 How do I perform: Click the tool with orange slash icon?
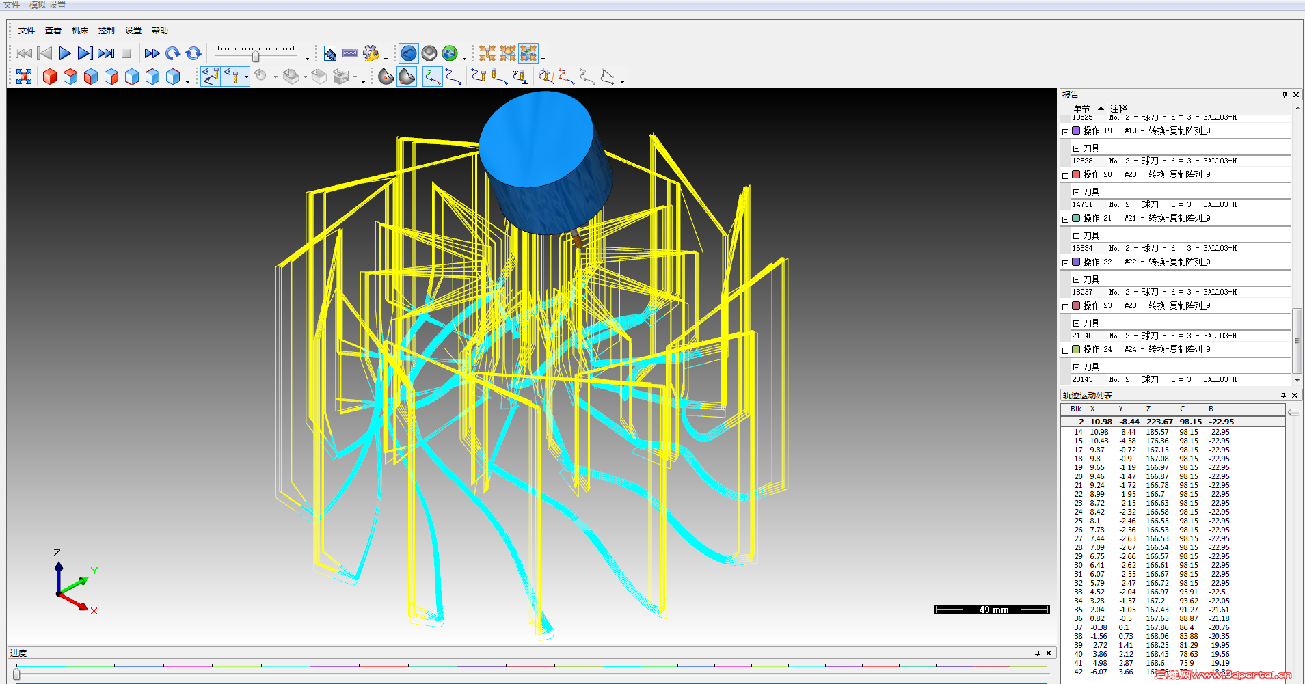546,77
